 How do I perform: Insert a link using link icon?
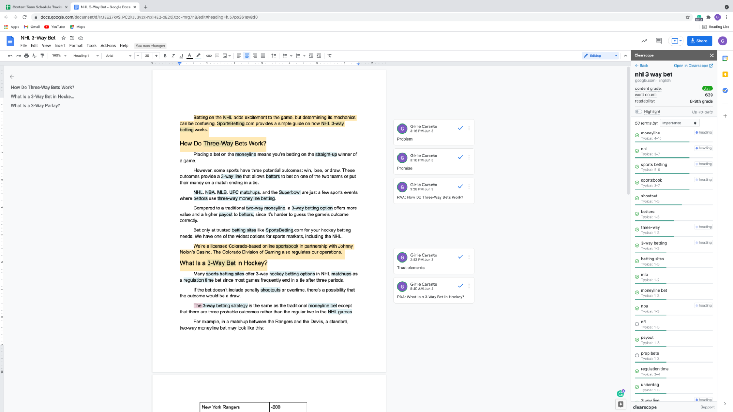coord(209,56)
